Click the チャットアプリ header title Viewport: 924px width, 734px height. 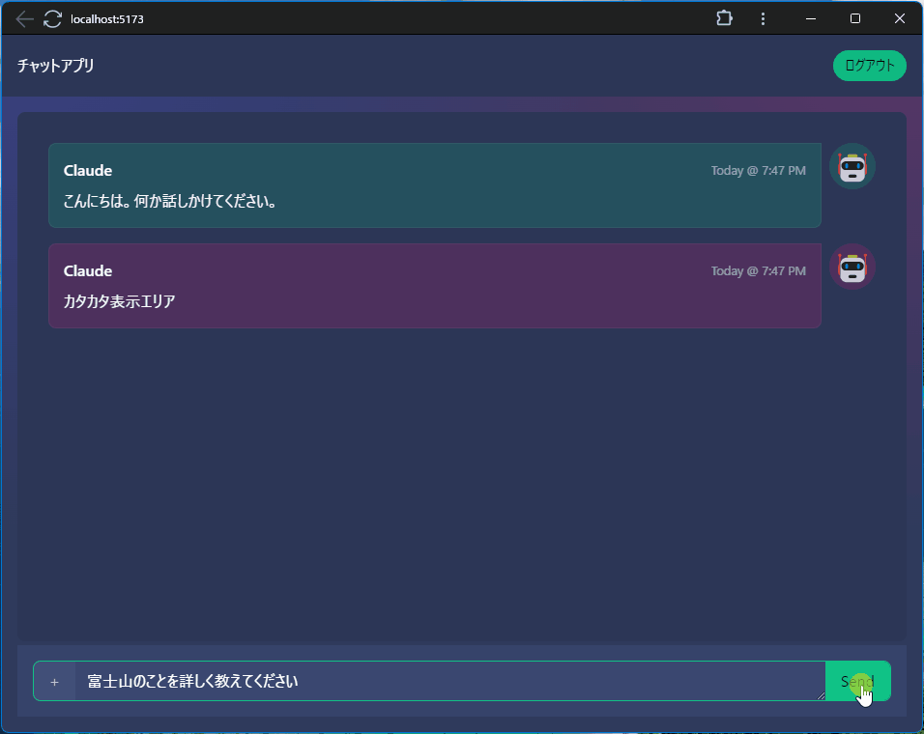click(56, 66)
